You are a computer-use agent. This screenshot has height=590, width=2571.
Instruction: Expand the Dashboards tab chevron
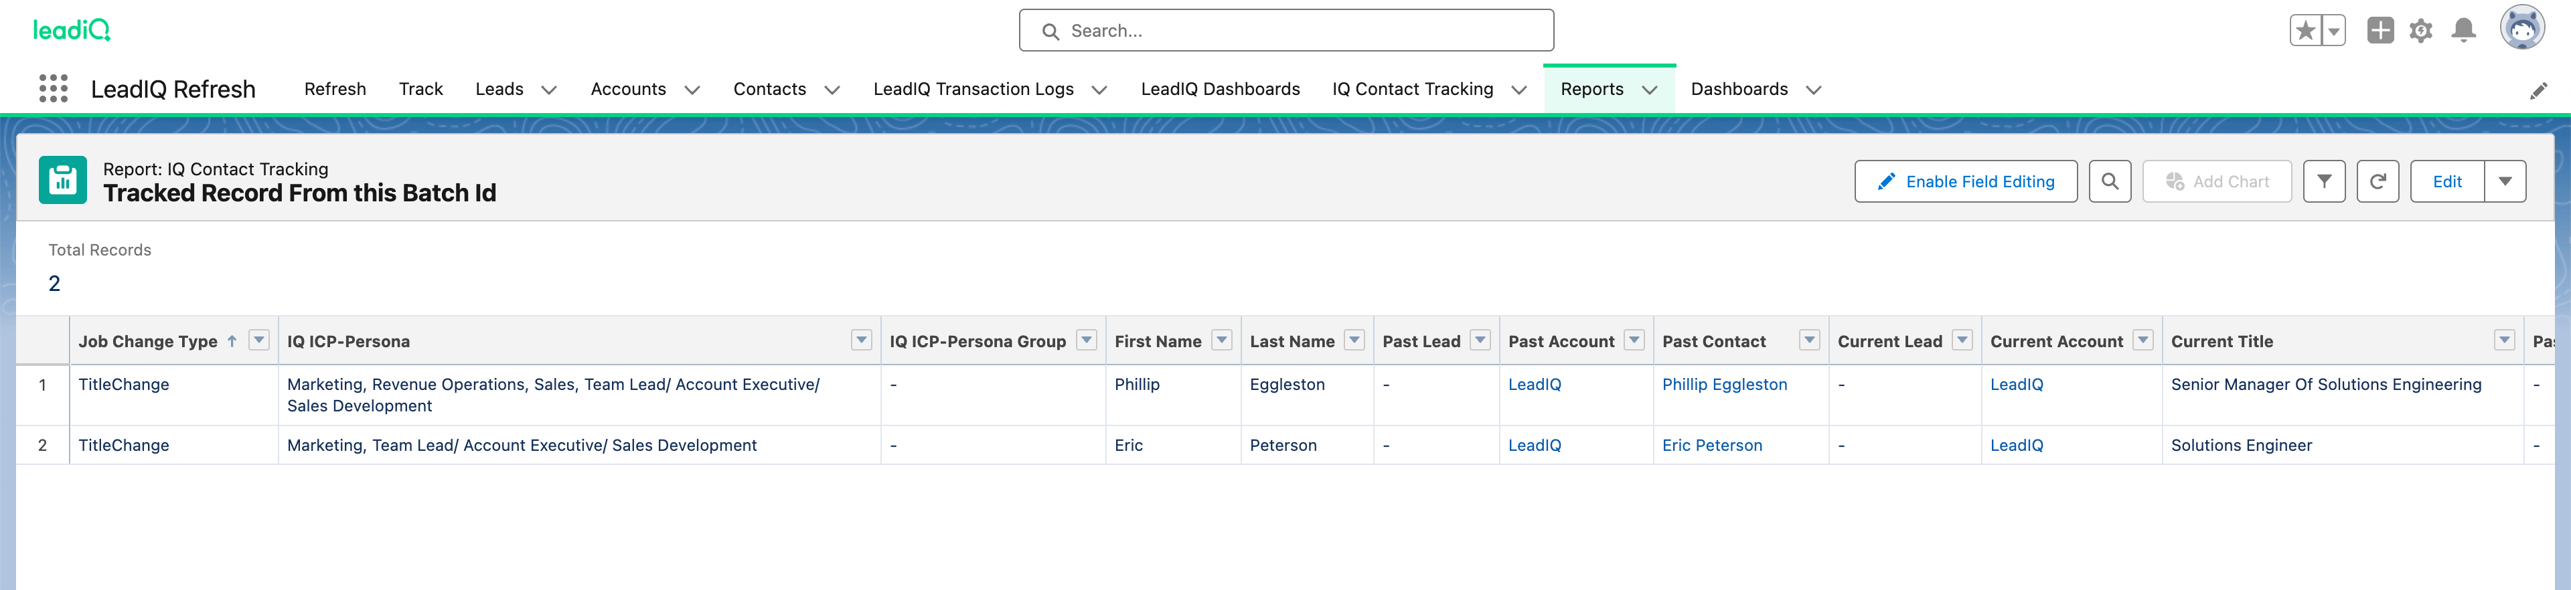point(1814,91)
